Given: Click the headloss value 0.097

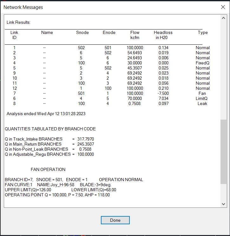Looking at the screenshot, I should pos(163,103).
